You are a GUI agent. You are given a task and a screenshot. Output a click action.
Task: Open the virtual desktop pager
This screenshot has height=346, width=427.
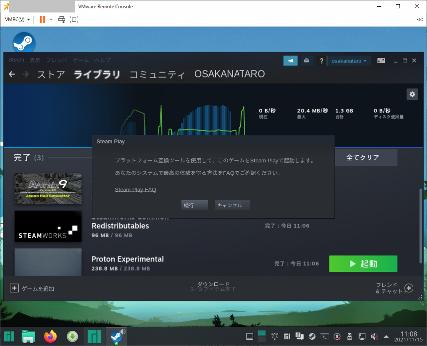pos(261,336)
